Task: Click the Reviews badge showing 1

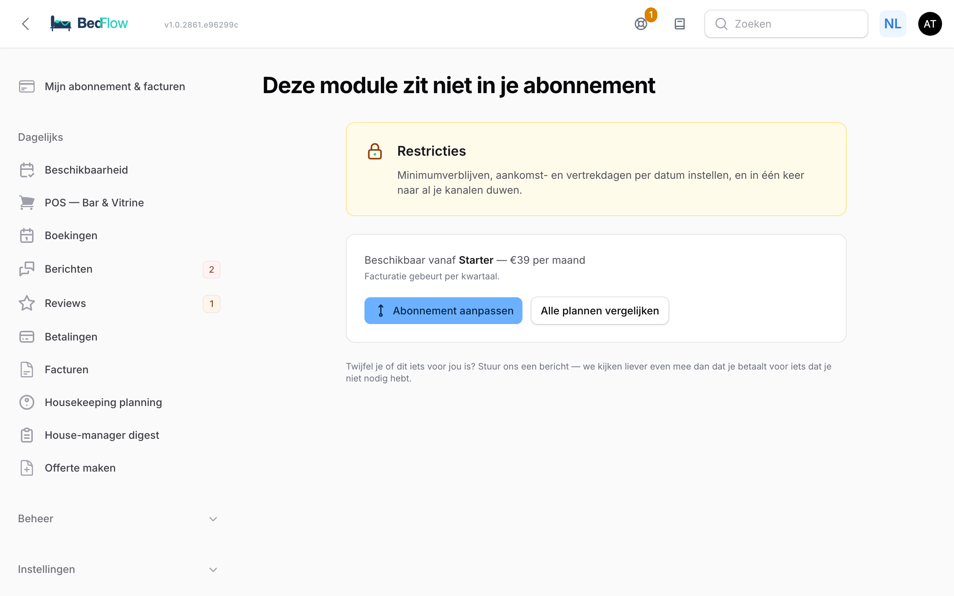Action: [212, 304]
